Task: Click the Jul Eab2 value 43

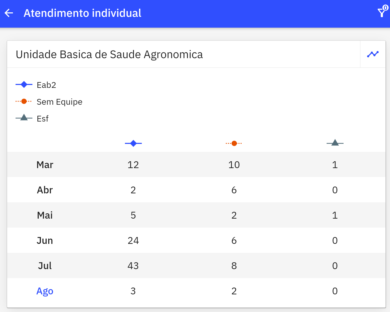Action: [x=133, y=266]
